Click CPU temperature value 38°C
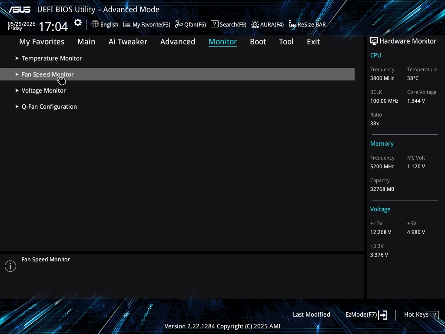This screenshot has height=334, width=445. 413,78
